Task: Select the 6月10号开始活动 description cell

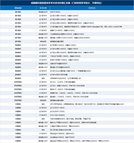Action: tap(92, 104)
